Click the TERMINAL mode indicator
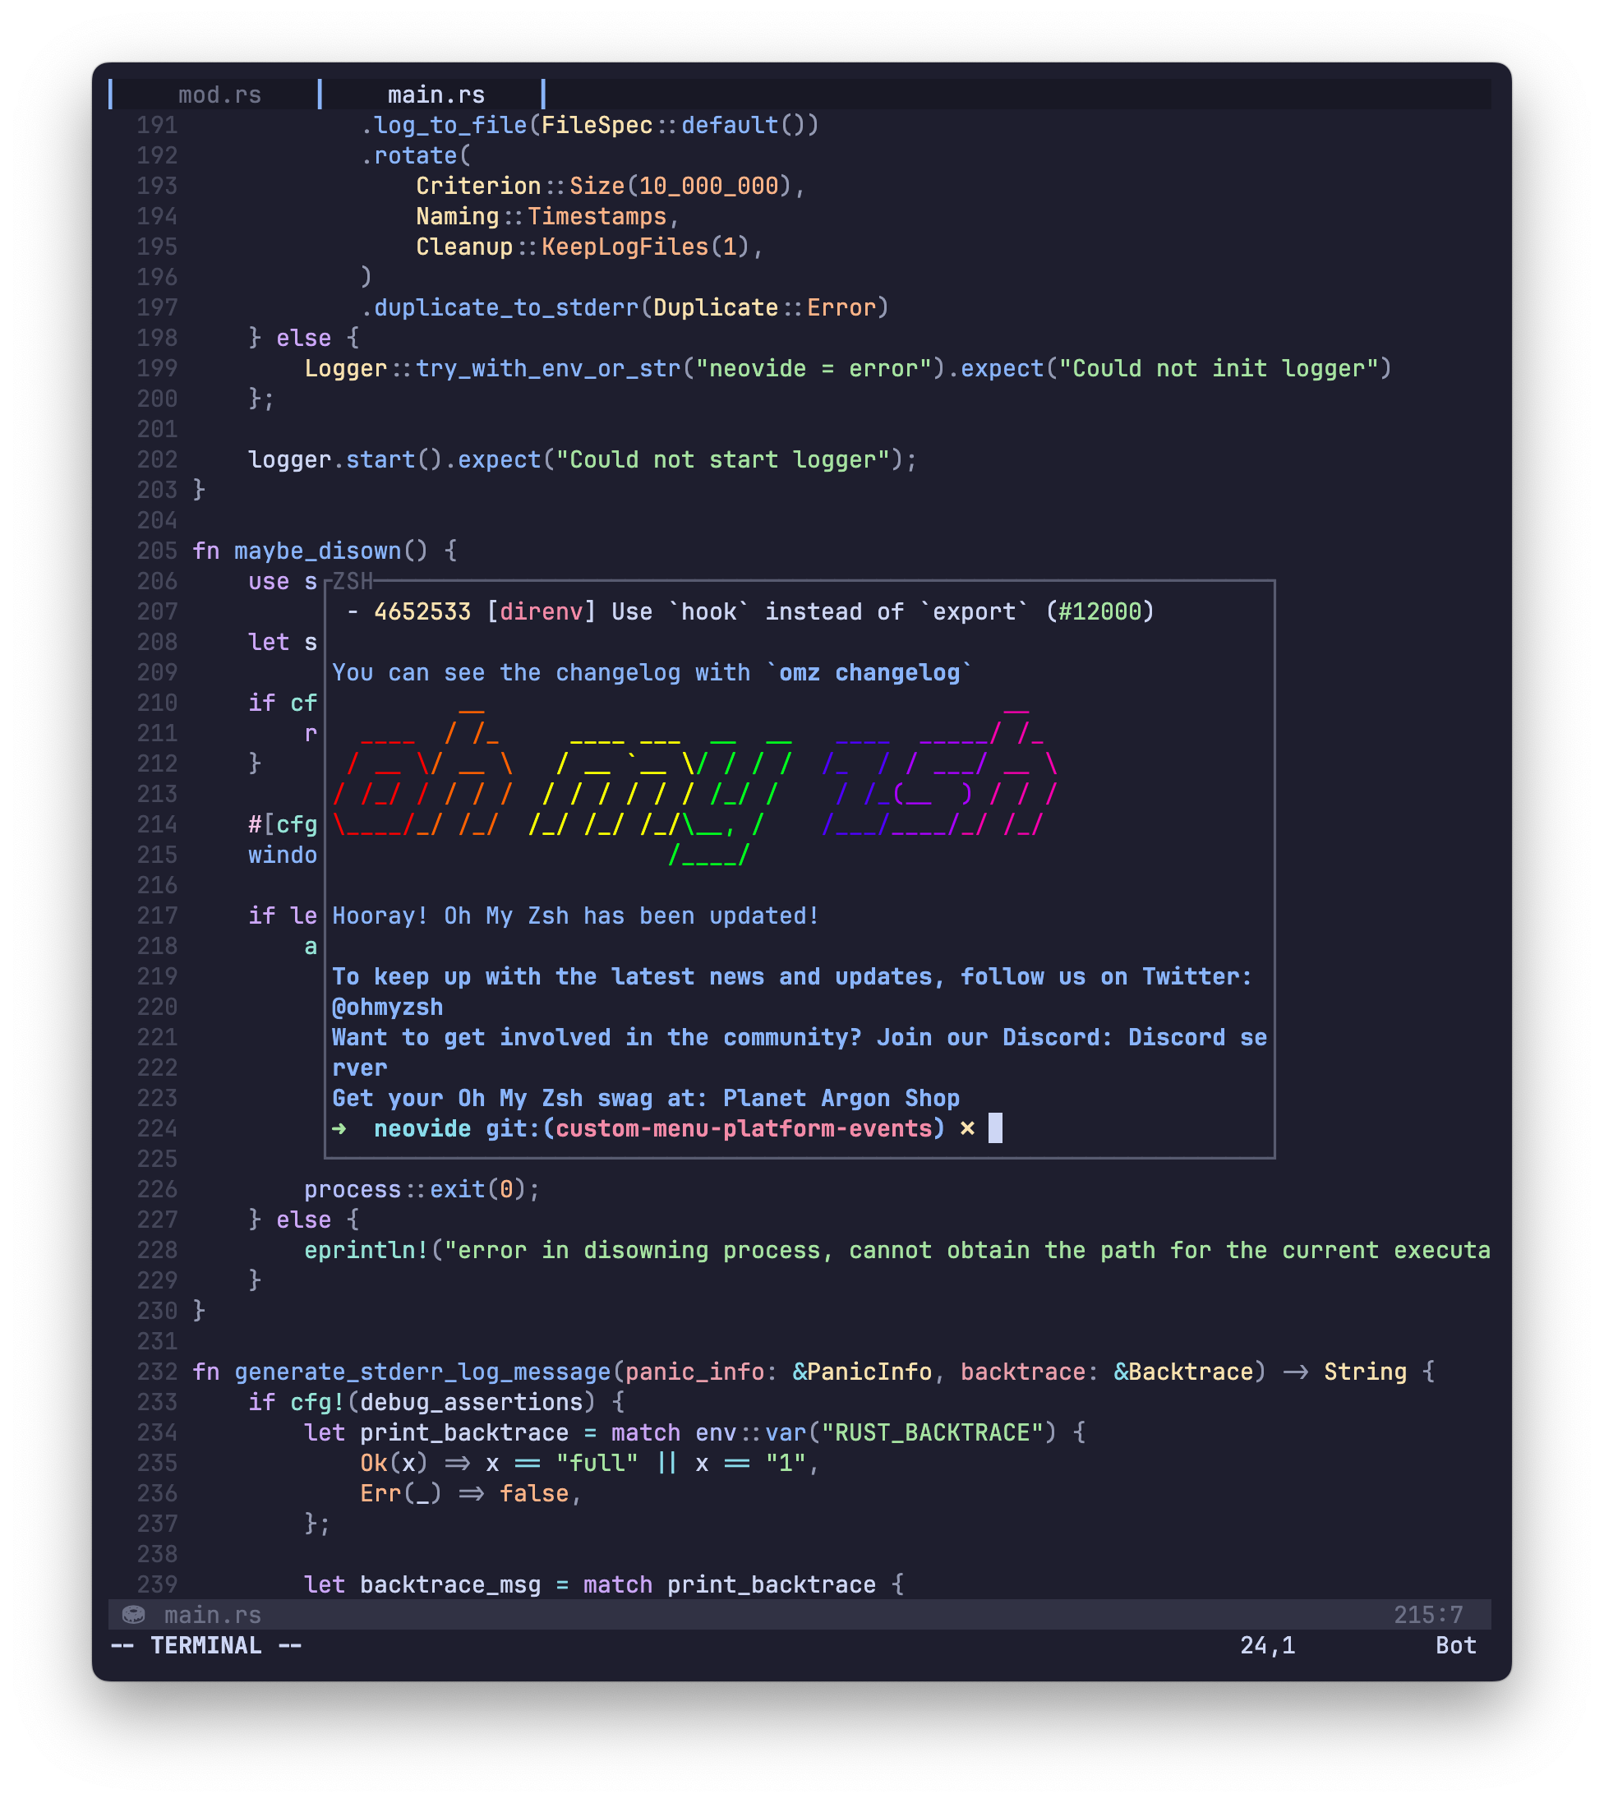1604x1803 pixels. 205,1645
